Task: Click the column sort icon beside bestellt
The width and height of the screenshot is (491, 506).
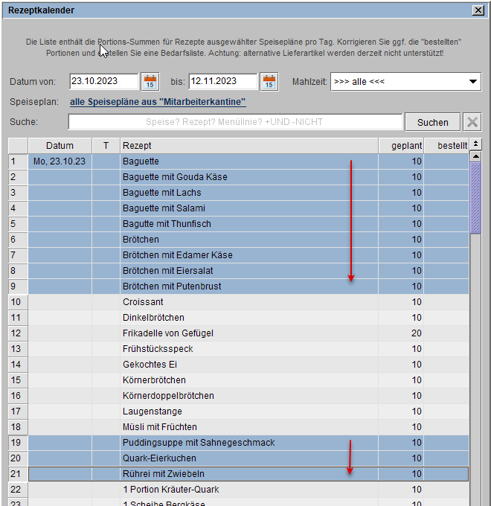Action: [x=476, y=145]
